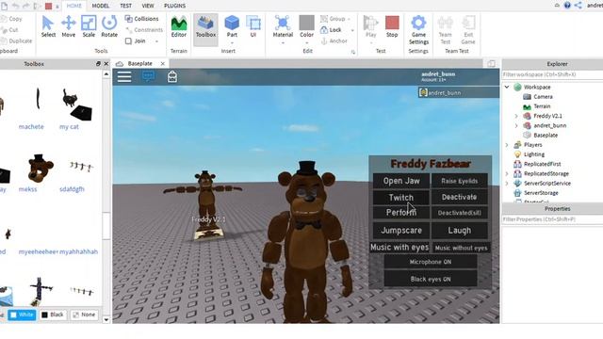Image resolution: width=603 pixels, height=339 pixels.
Task: Click Music with eyes button
Action: (399, 247)
